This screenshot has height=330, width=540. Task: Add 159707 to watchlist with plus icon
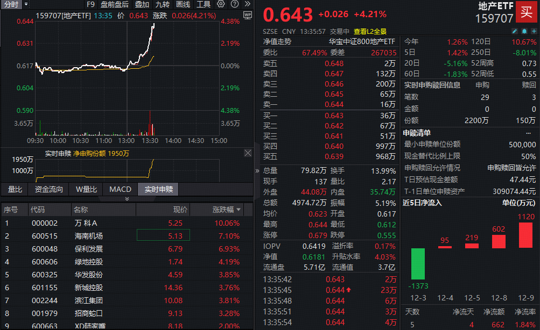[534, 31]
